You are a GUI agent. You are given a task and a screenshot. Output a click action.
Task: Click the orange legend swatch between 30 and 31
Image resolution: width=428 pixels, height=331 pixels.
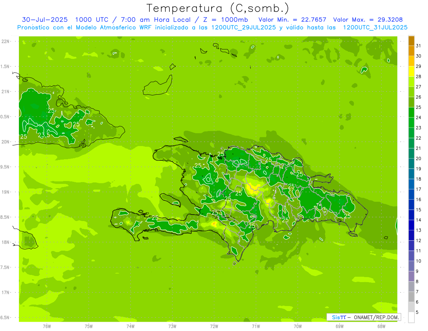tap(411, 51)
